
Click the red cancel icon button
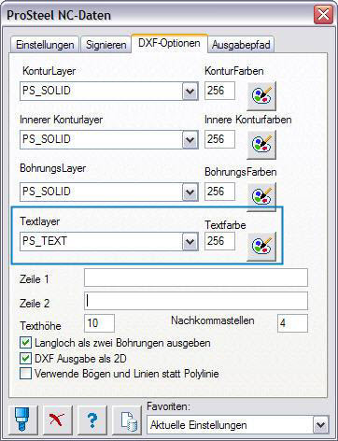[58, 420]
